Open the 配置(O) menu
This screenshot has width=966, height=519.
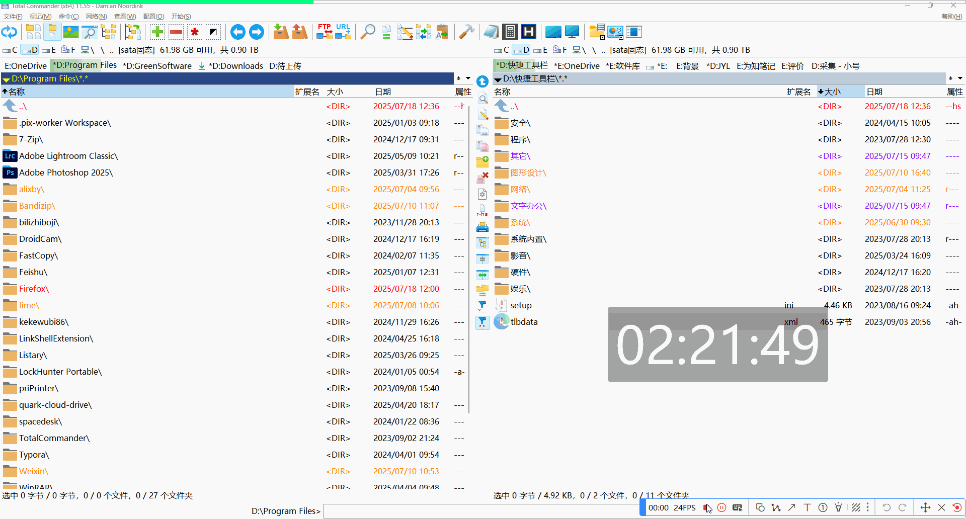[153, 17]
